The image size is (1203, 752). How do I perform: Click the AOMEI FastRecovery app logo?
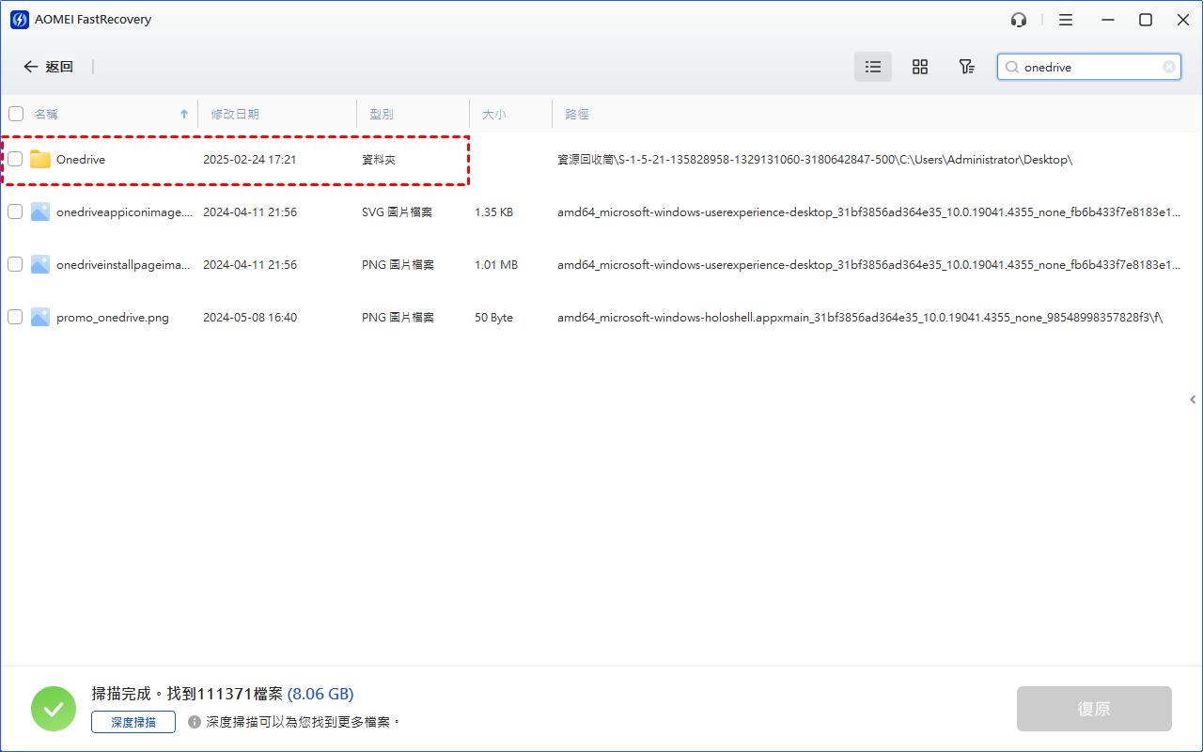click(x=19, y=20)
